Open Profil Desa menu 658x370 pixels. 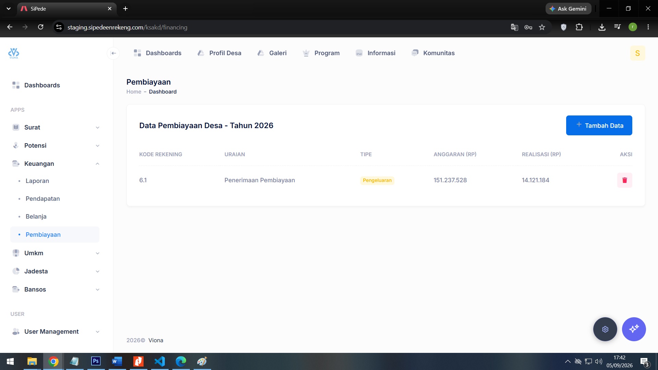pyautogui.click(x=219, y=53)
